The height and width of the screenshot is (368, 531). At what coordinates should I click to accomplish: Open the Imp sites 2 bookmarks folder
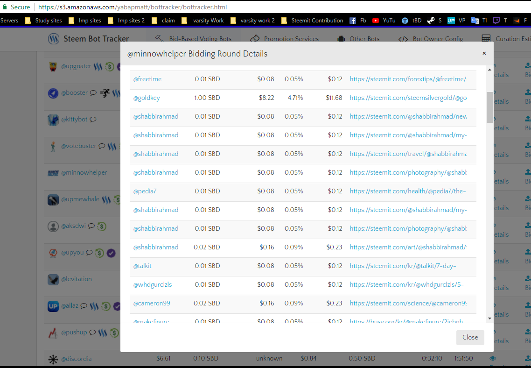point(126,21)
